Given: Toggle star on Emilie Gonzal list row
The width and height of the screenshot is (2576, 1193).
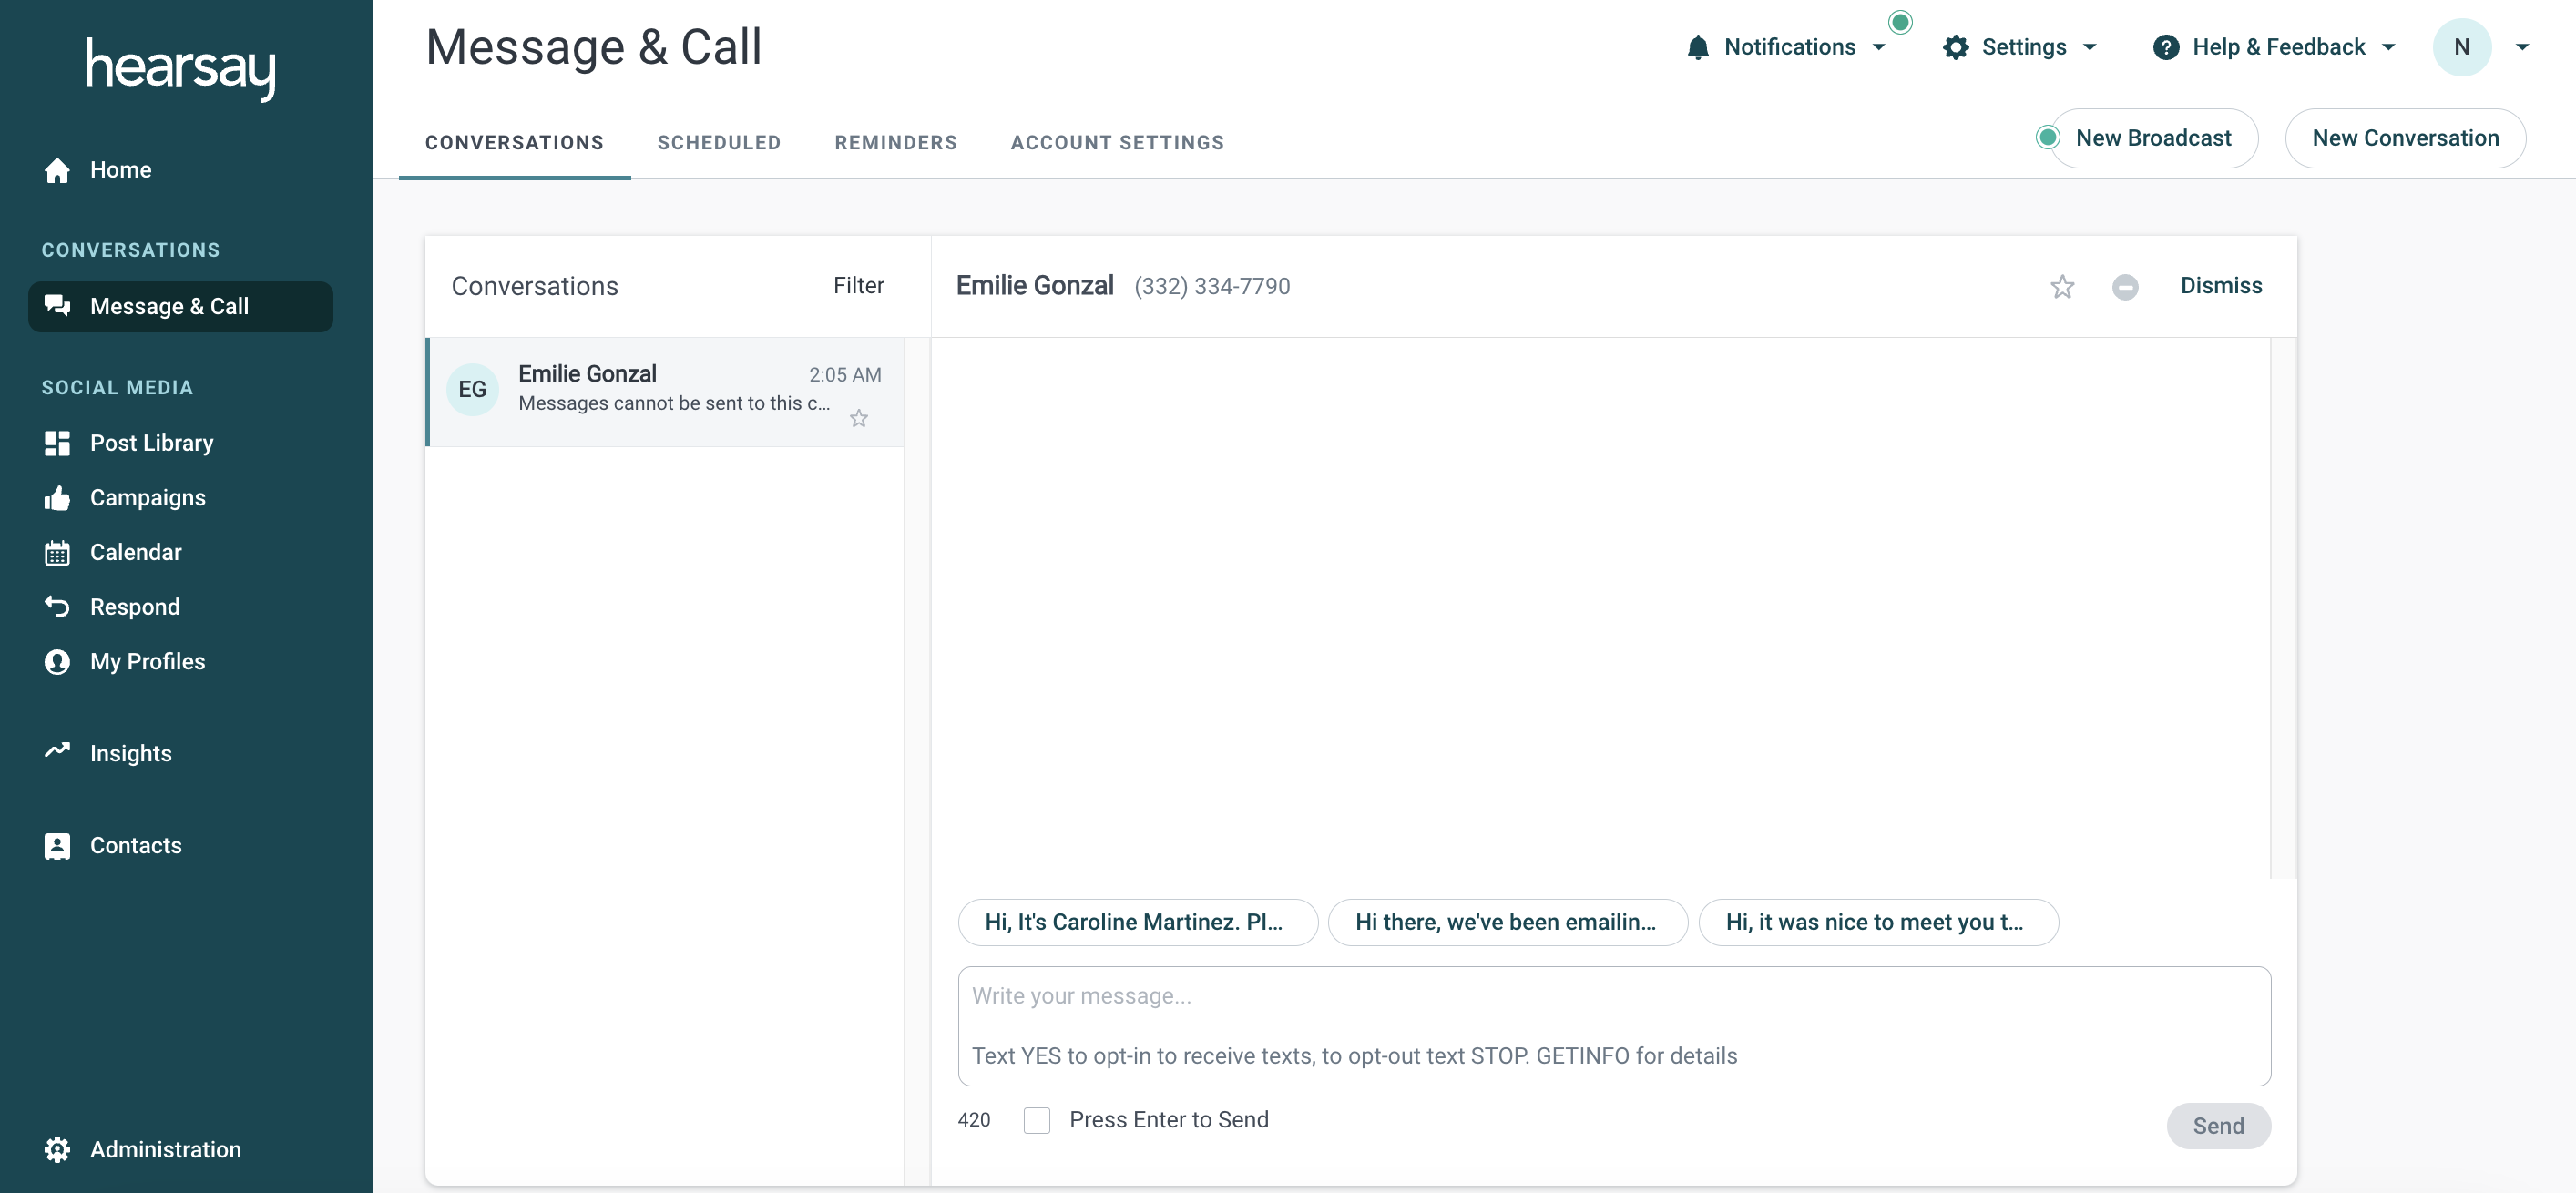Looking at the screenshot, I should 858,418.
